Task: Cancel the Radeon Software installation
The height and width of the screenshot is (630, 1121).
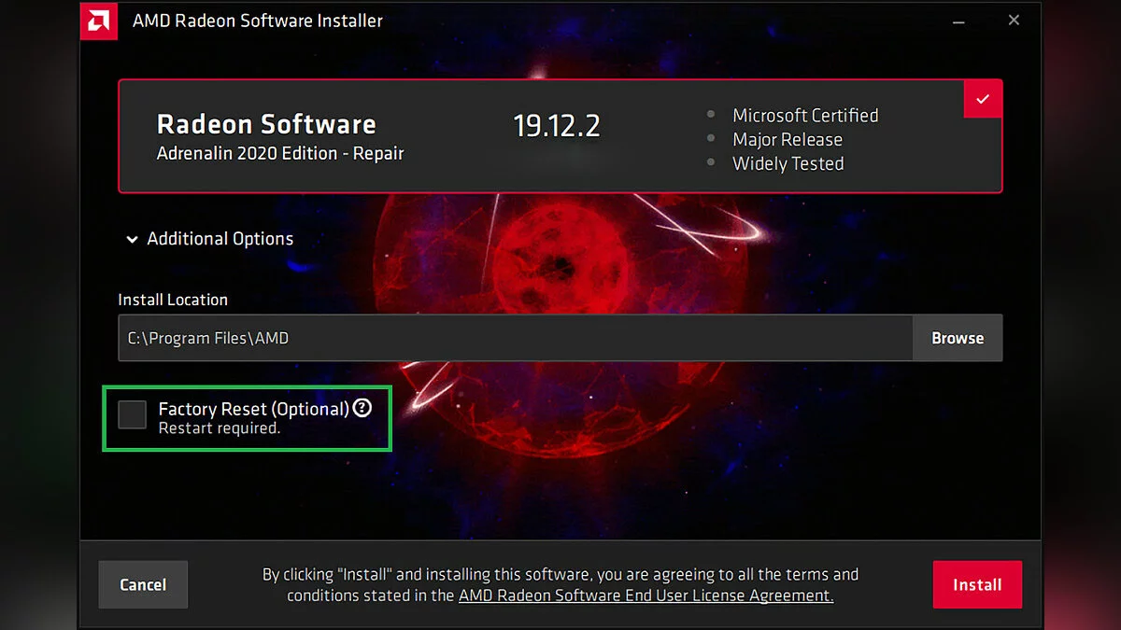Action: coord(143,585)
